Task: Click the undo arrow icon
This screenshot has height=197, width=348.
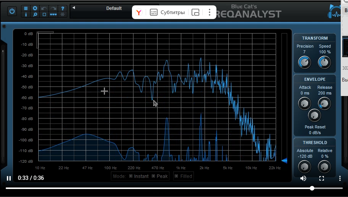Action: [x=44, y=8]
